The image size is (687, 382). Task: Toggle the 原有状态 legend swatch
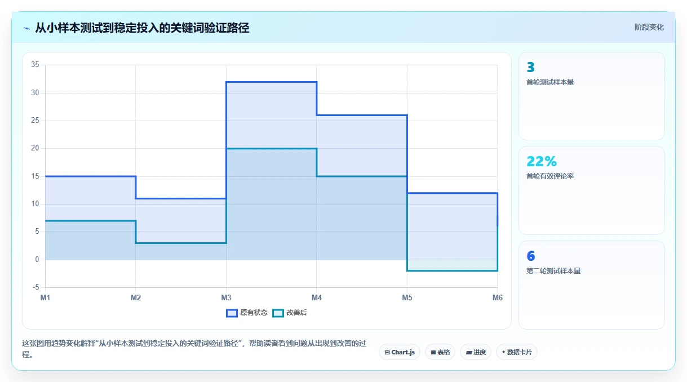232,313
